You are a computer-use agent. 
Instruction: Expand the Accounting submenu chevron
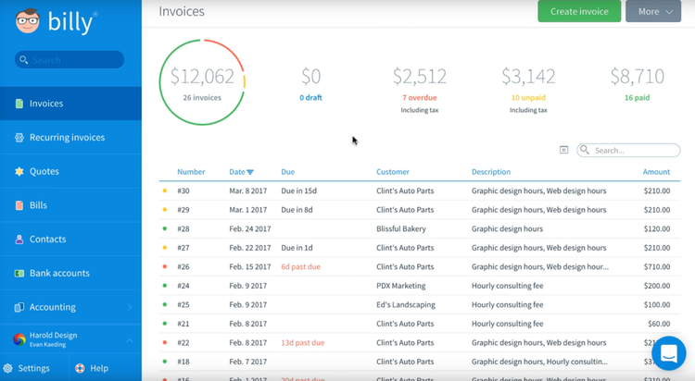point(130,307)
